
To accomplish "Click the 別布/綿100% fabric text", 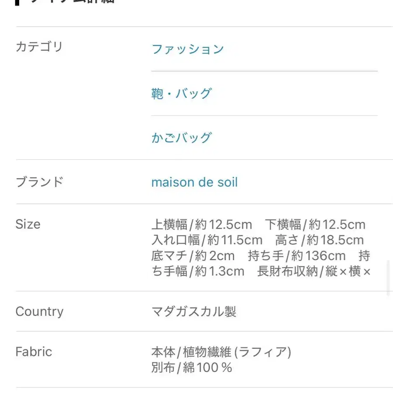I will tap(192, 368).
